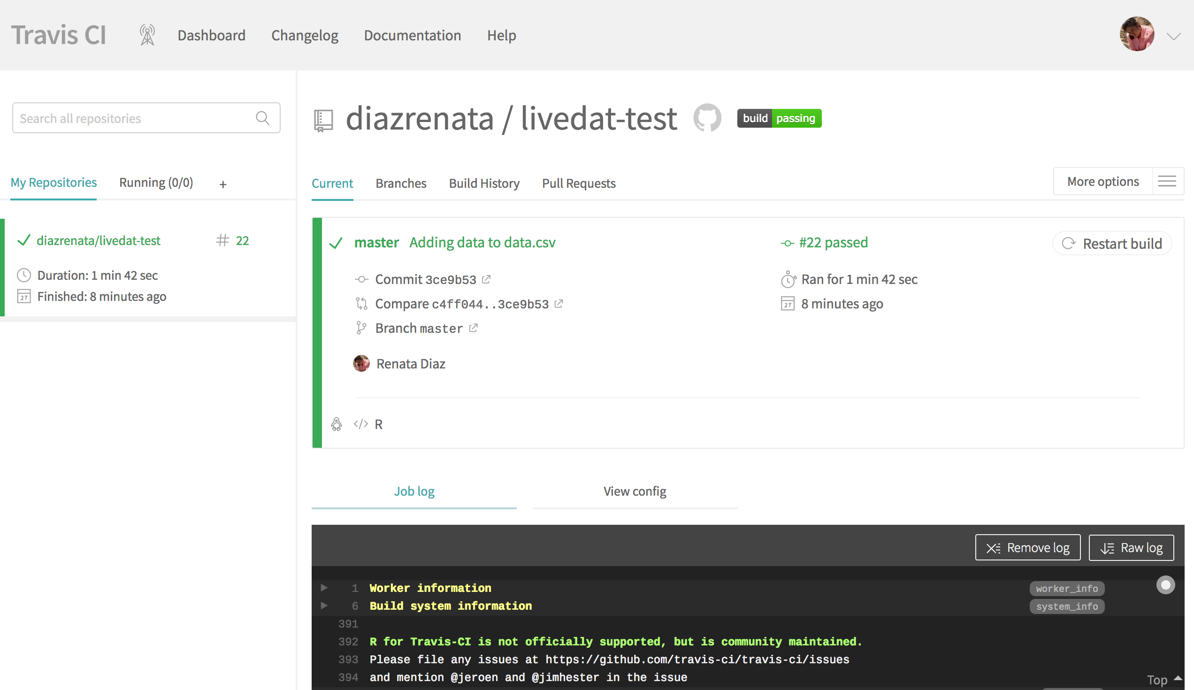Open the More options dropdown

pos(1103,182)
